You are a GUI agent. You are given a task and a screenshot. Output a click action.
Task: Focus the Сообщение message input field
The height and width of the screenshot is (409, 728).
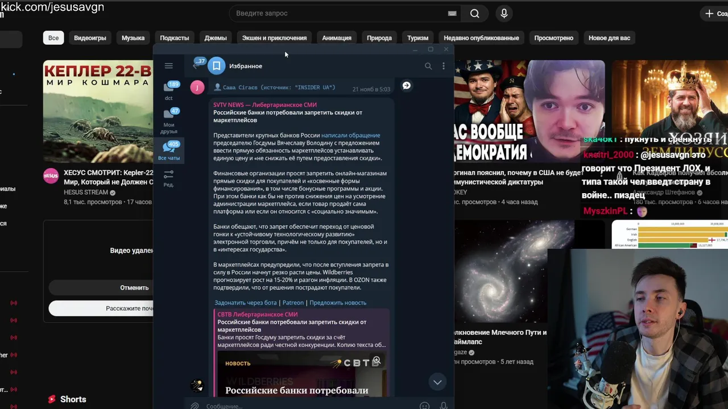pos(310,406)
